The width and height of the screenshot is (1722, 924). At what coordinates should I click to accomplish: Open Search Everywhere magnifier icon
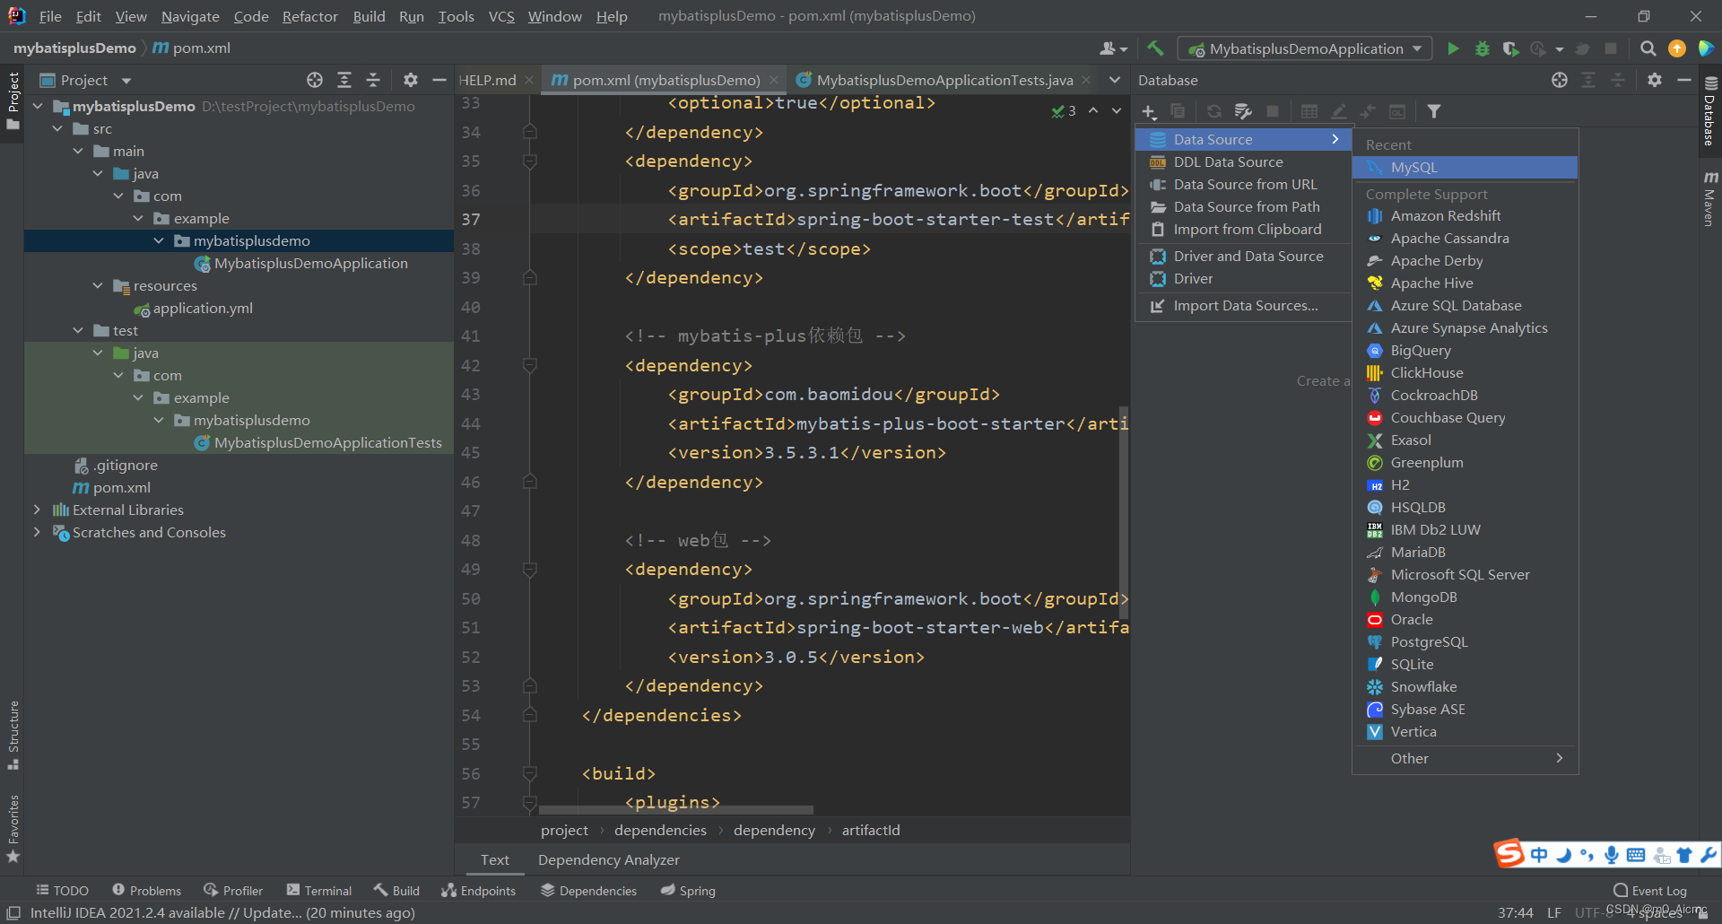[1648, 48]
